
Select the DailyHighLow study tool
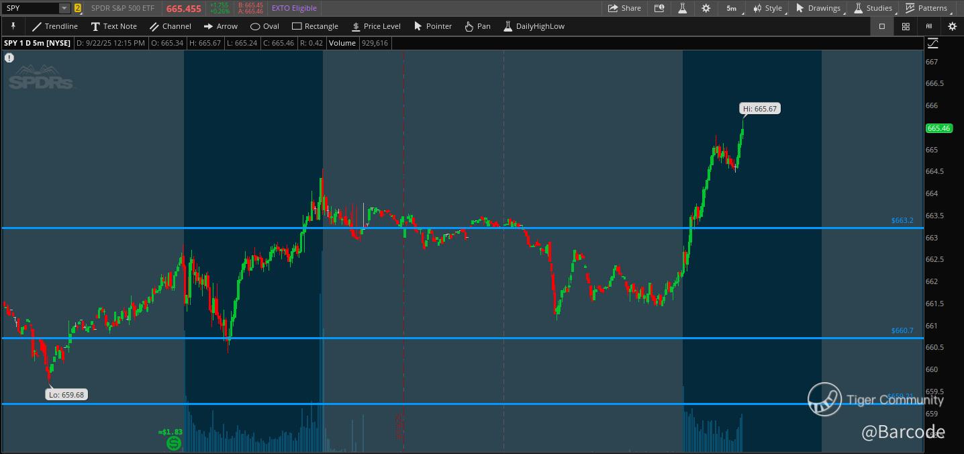click(x=534, y=26)
